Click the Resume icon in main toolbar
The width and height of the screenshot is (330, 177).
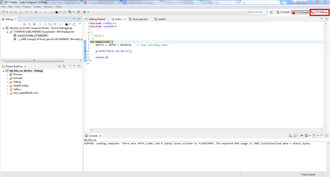coord(27,12)
